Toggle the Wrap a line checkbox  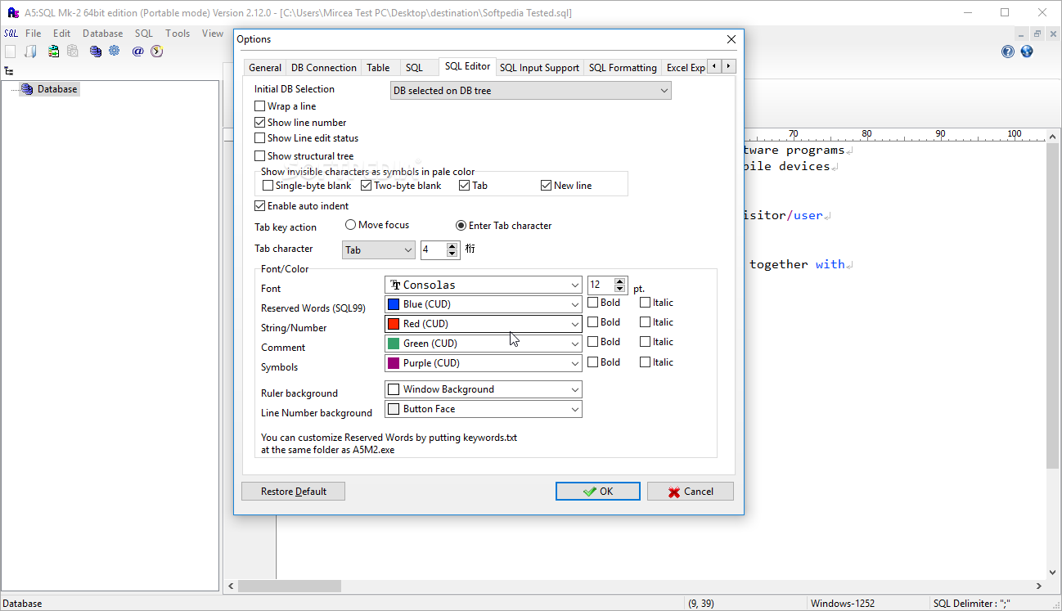(260, 106)
